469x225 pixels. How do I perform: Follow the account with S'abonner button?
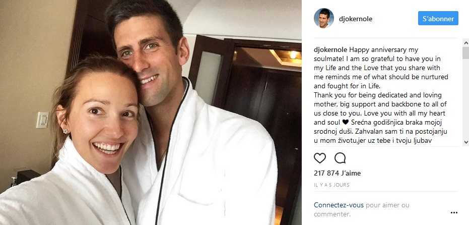pyautogui.click(x=438, y=19)
